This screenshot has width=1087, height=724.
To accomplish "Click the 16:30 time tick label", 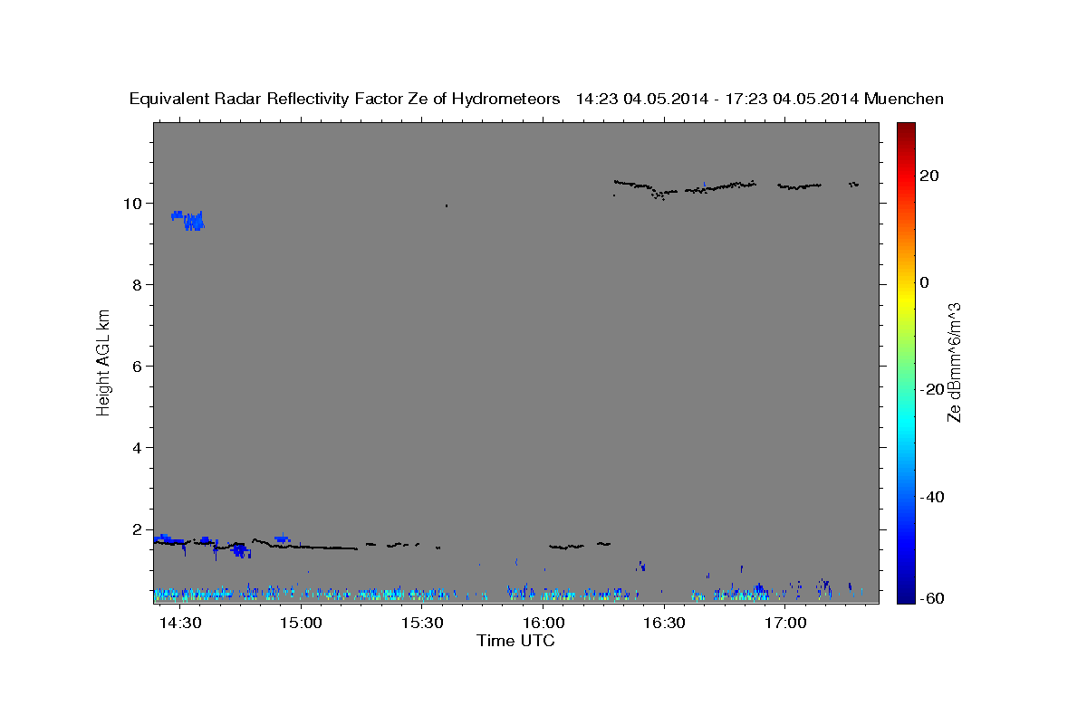I will coord(664,624).
